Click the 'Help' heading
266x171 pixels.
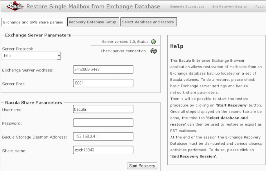pos(177,46)
